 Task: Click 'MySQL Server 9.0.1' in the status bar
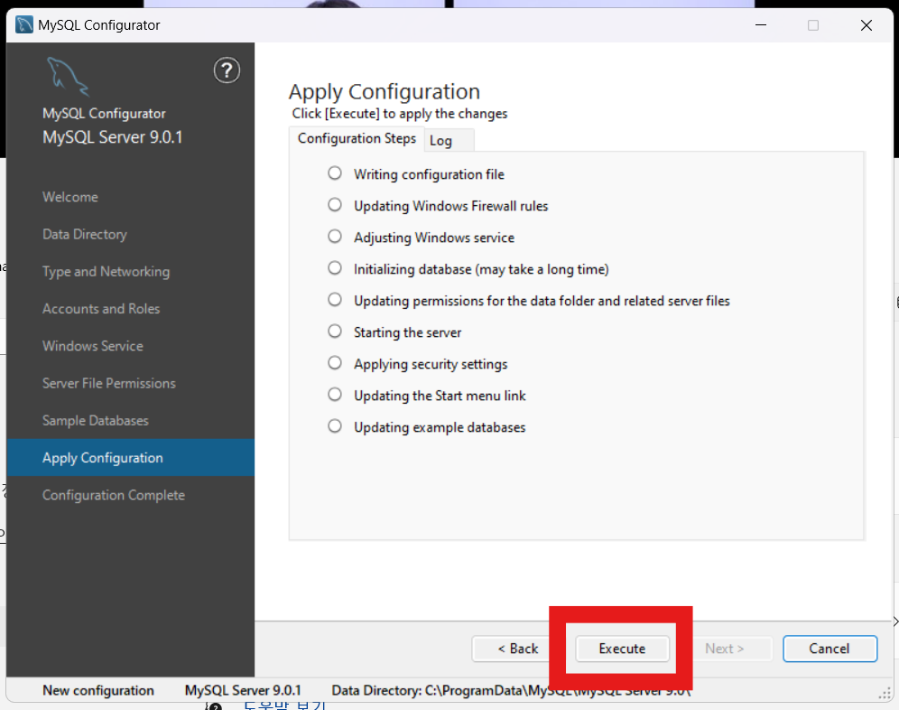tap(243, 690)
